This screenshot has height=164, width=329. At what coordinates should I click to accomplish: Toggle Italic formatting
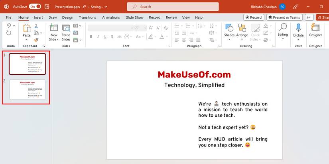point(98,37)
